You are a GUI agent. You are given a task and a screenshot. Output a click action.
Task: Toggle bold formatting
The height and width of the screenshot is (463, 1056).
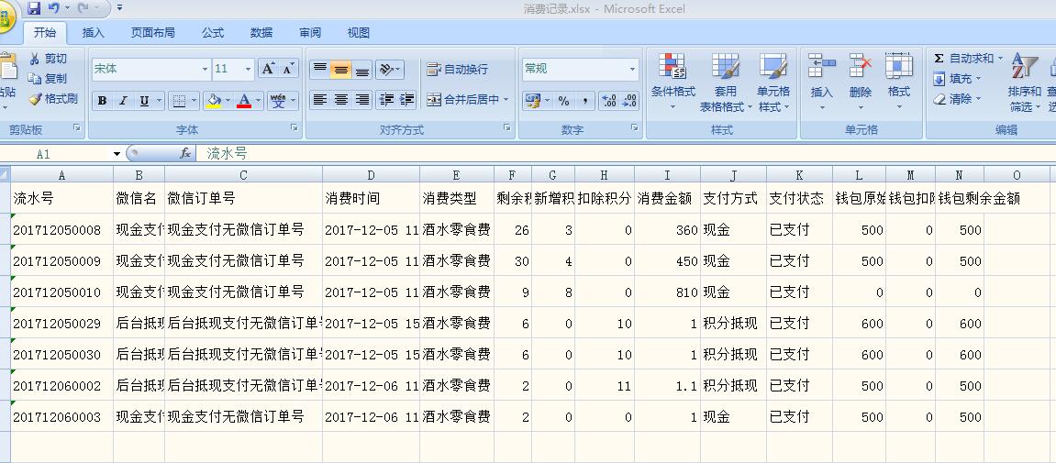point(103,101)
